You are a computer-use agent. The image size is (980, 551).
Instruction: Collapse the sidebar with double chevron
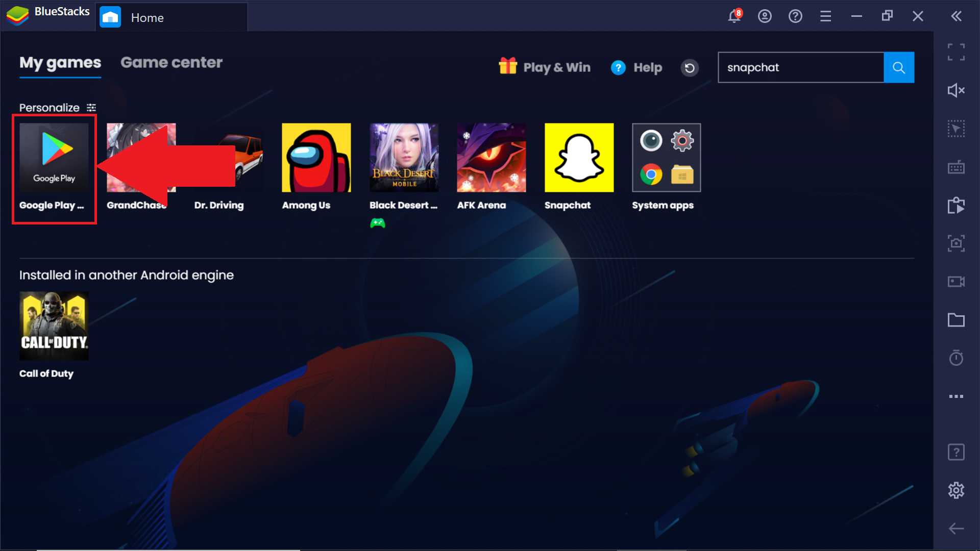(957, 16)
